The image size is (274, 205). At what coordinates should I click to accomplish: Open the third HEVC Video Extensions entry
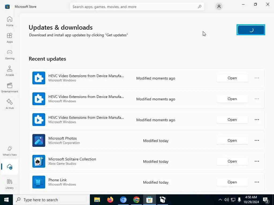pos(232,120)
